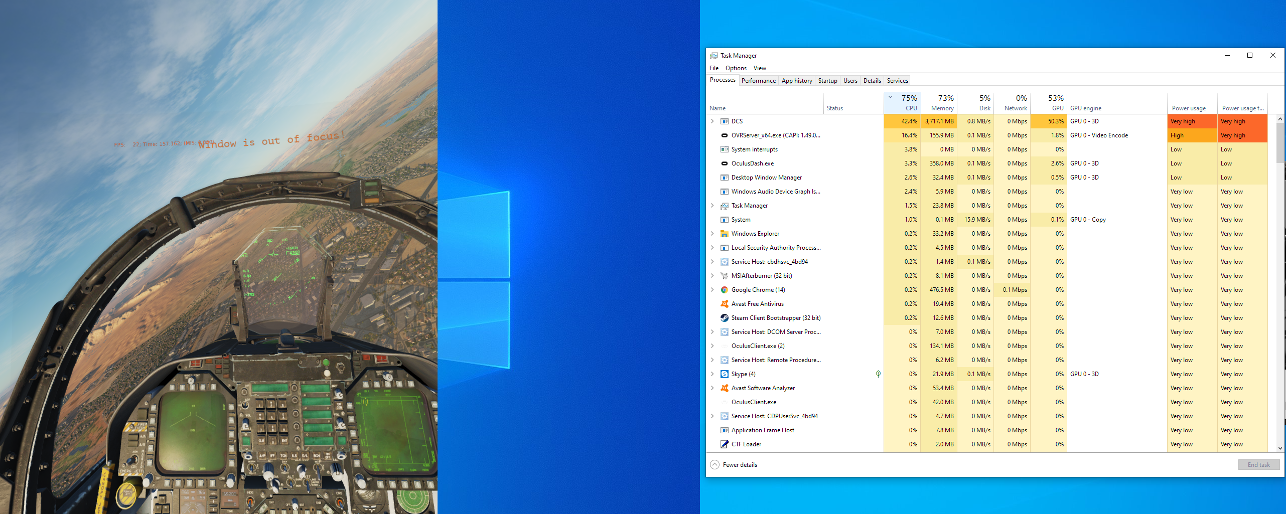
Task: Sort by the Power usage column
Action: point(1192,103)
